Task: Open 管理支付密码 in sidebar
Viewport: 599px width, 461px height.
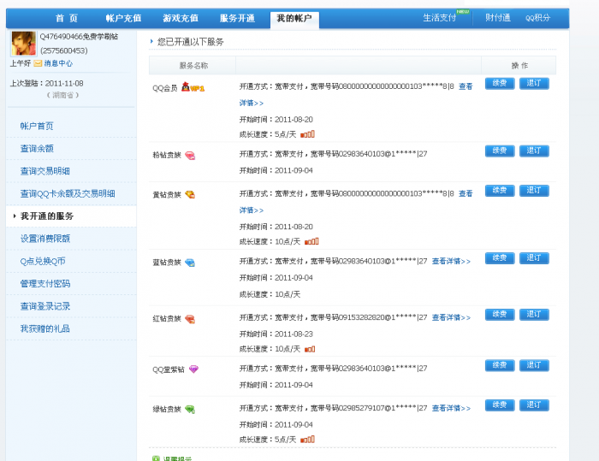Action: pos(45,284)
